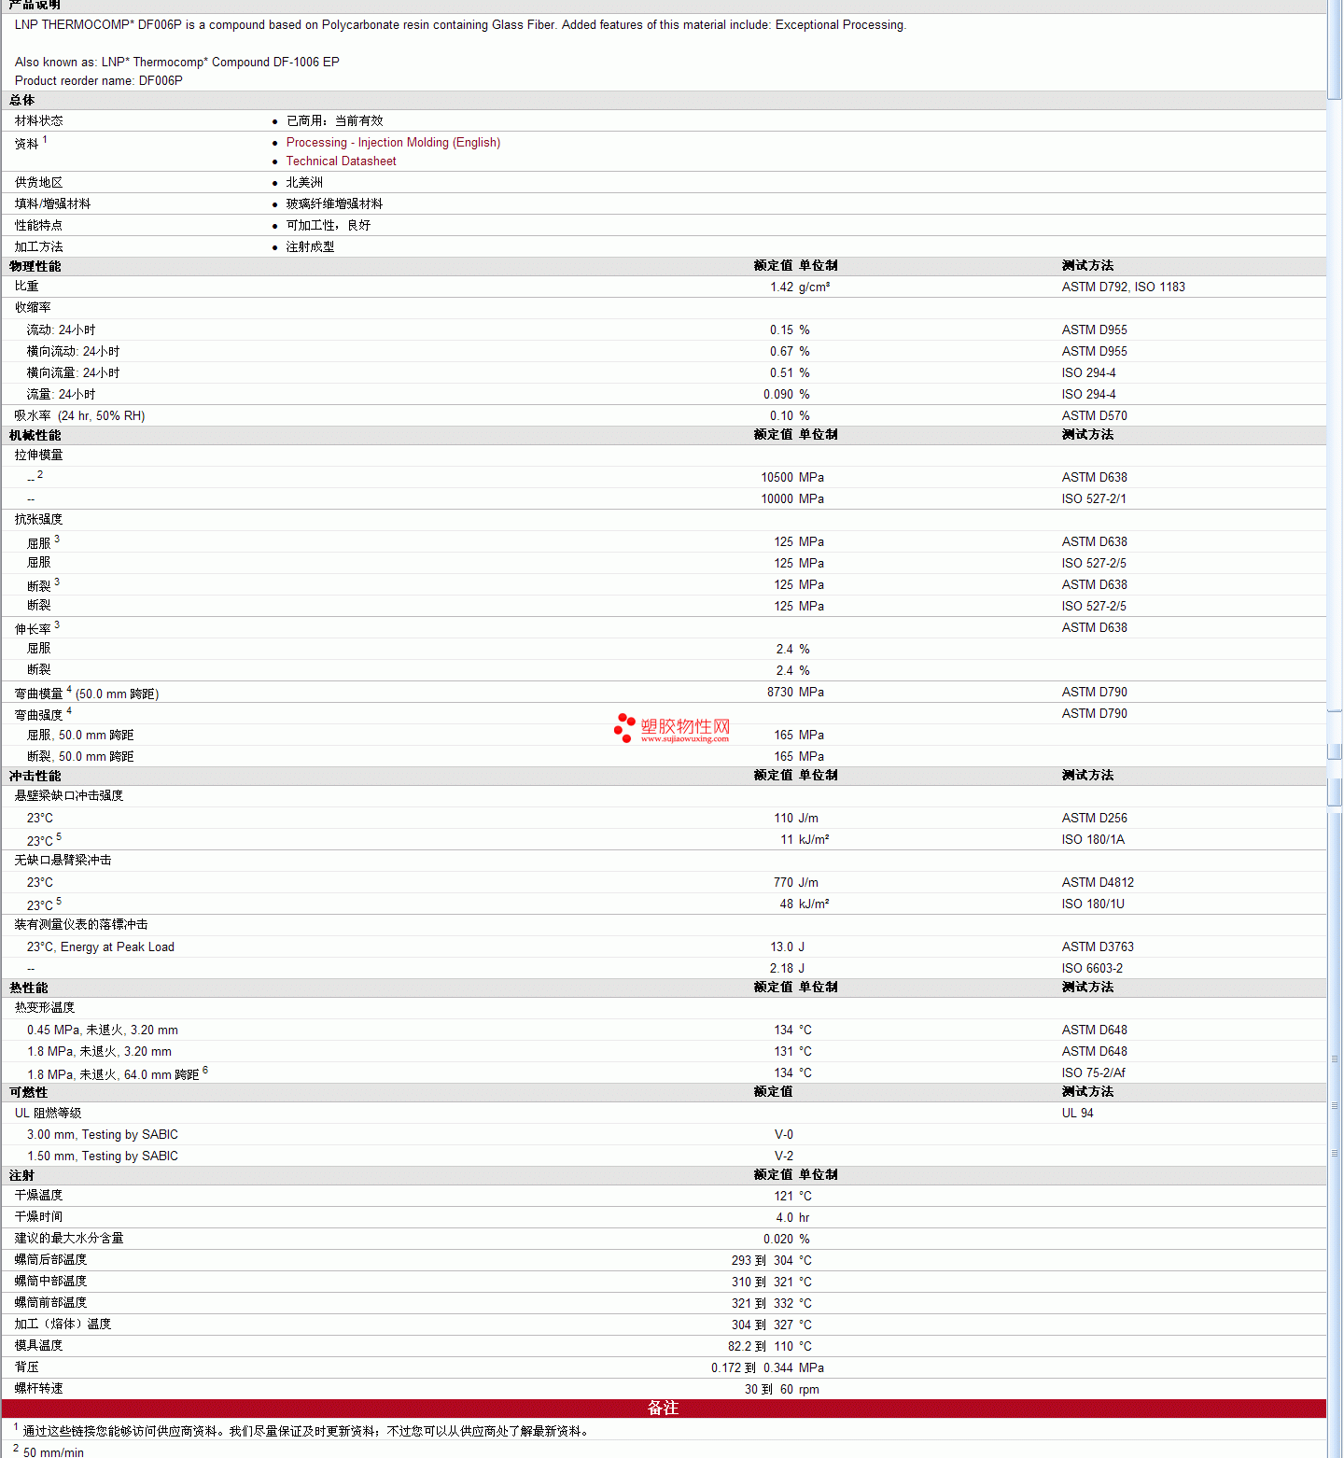Click the vertical scrollbar on the right edge
Viewport: 1344px width, 1458px height.
click(1335, 729)
